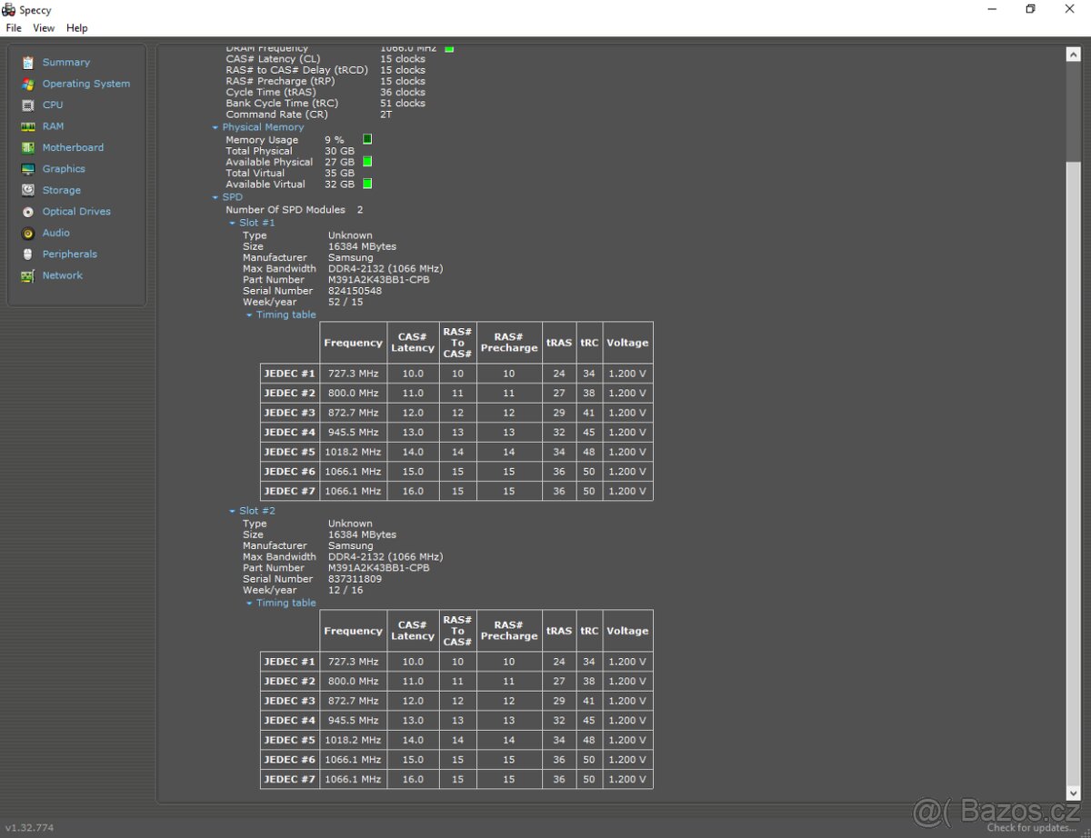Select the CPU chip icon
Screen dimensions: 1091x838
27,105
